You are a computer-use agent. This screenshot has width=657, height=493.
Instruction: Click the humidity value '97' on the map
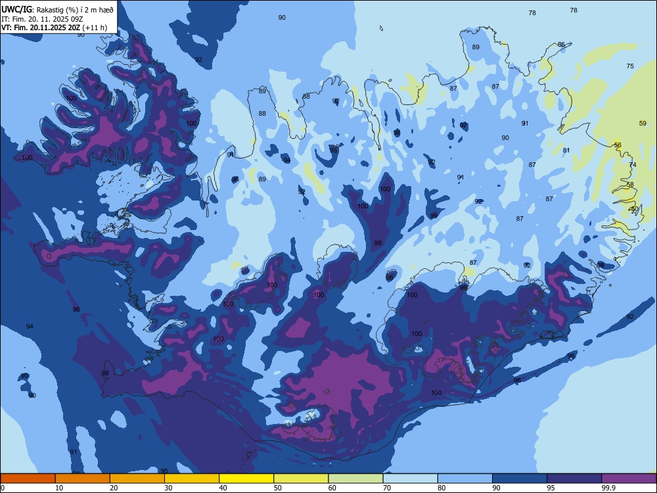point(463,126)
